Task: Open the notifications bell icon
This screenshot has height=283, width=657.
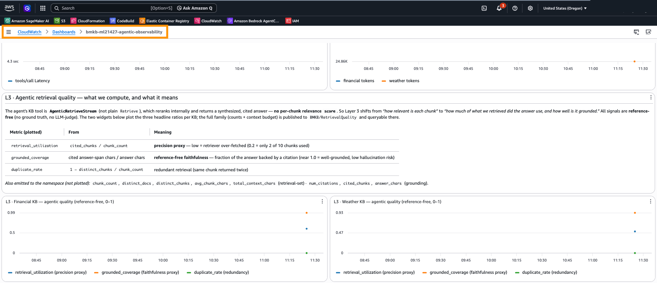Action: [499, 8]
